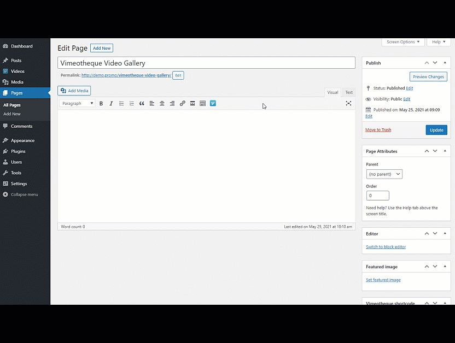Move the Publish box down
This screenshot has width=455, height=343.
(435, 63)
